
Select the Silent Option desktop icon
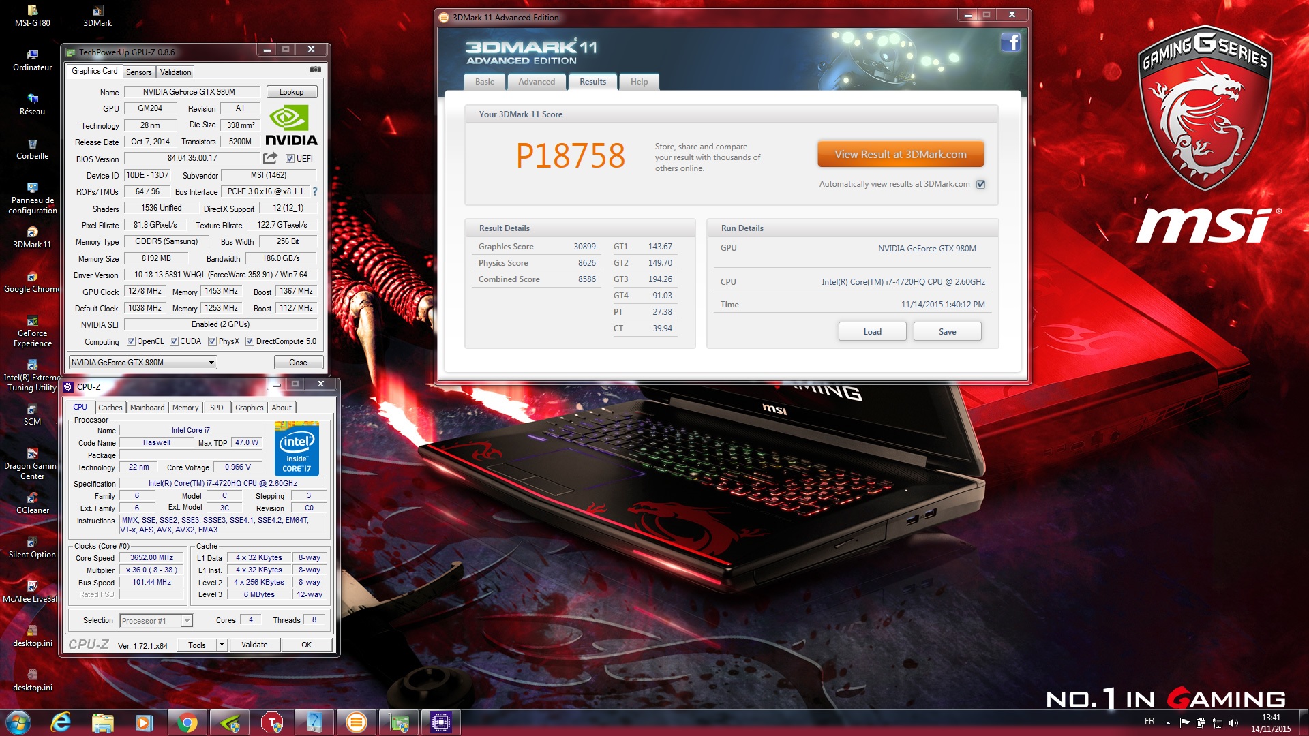point(32,547)
